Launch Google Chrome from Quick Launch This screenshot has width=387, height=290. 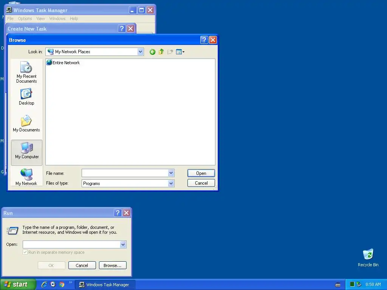click(62, 284)
